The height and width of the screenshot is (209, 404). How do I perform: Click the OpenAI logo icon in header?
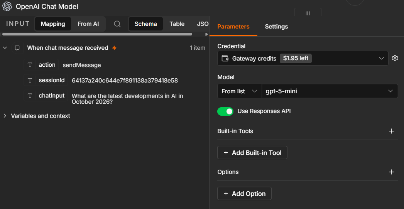7,7
